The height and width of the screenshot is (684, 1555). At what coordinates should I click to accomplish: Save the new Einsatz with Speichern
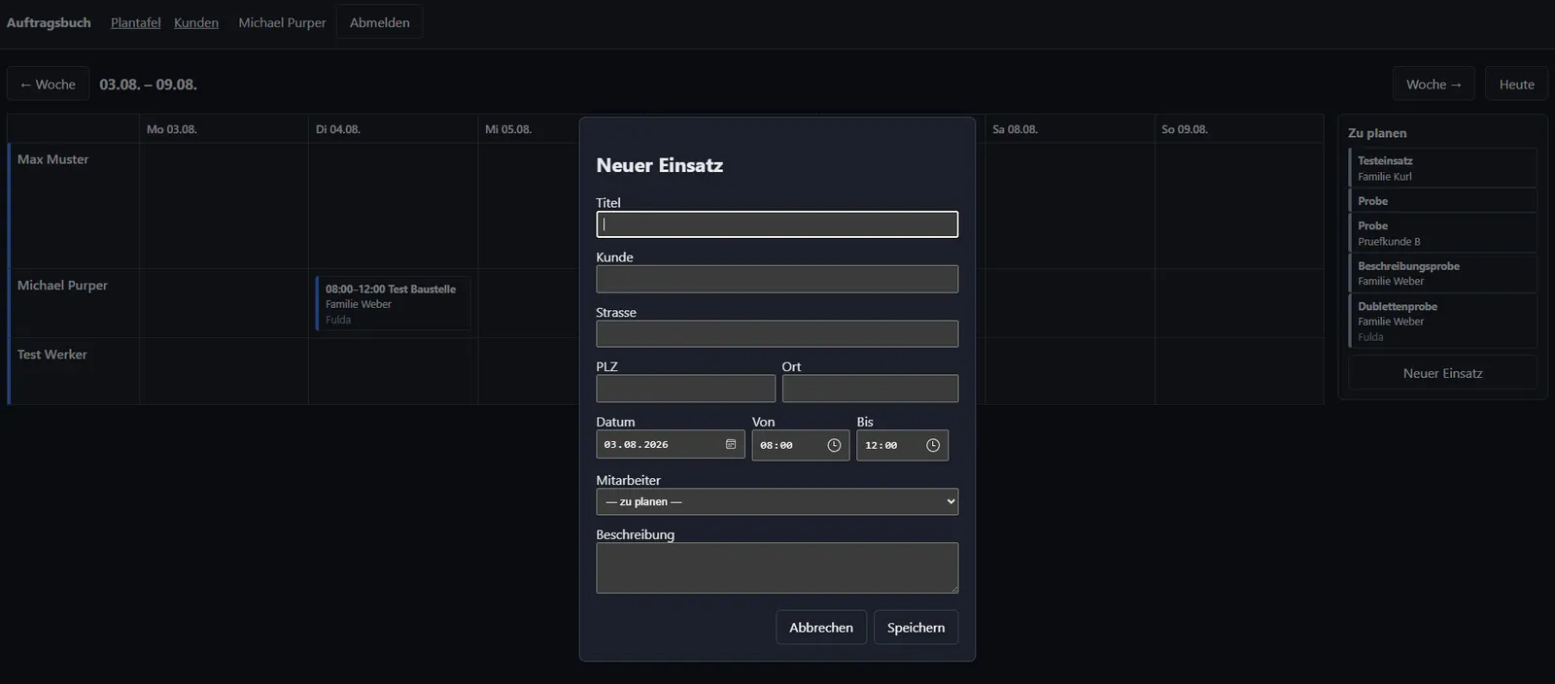click(x=916, y=628)
